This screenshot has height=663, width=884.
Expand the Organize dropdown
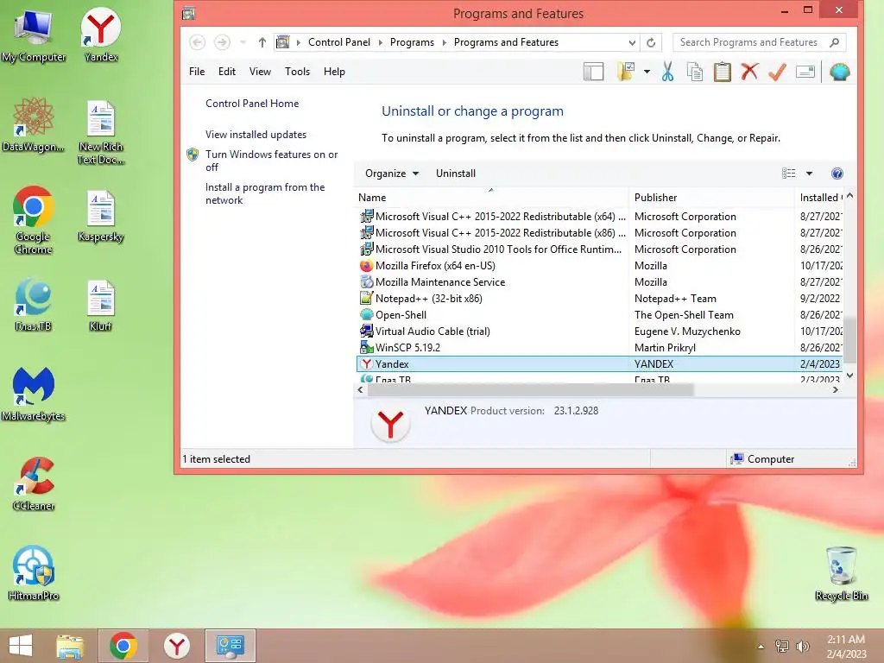click(x=392, y=174)
